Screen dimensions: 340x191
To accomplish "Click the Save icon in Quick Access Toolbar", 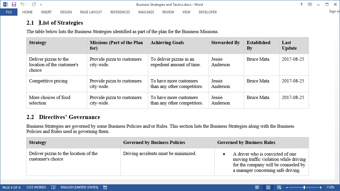I will coord(14,4).
